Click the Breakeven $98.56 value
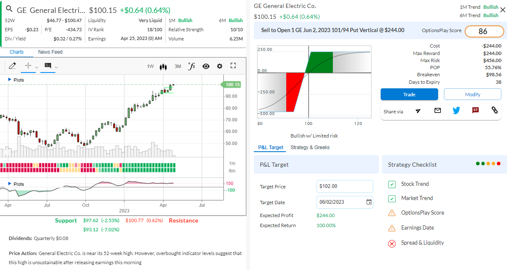 click(x=493, y=75)
